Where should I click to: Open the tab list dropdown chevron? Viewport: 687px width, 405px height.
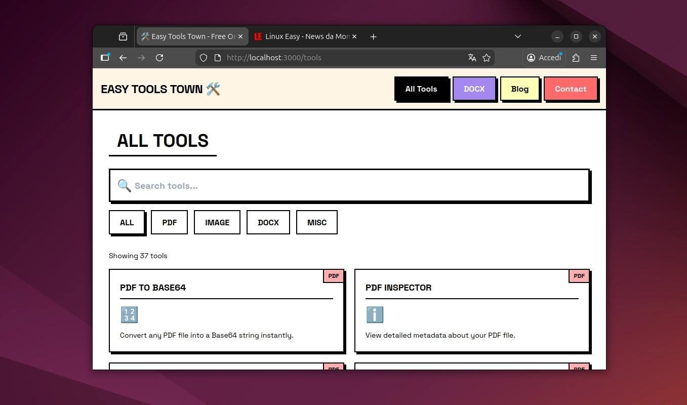pyautogui.click(x=517, y=36)
